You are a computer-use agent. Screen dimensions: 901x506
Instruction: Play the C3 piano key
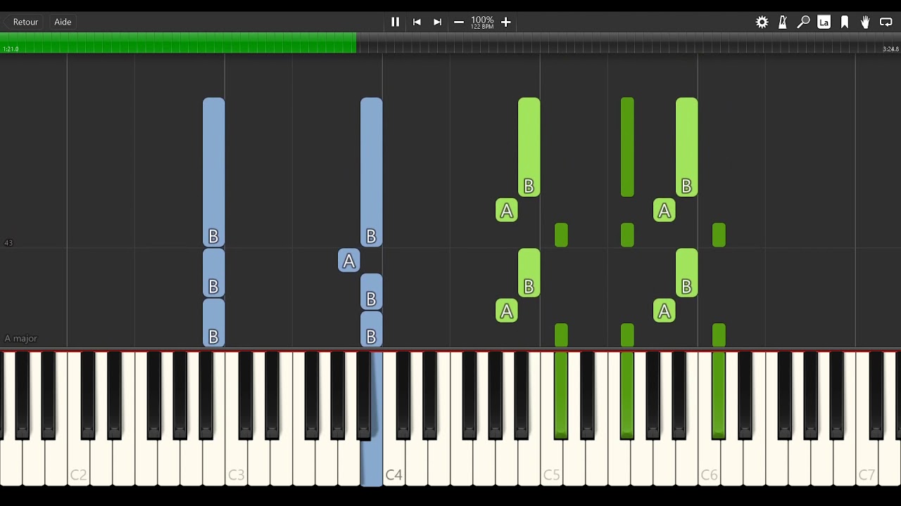236,464
